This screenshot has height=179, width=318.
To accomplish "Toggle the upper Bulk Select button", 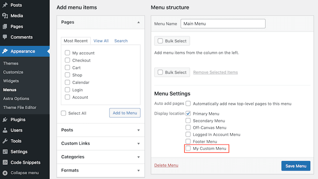I will (172, 41).
